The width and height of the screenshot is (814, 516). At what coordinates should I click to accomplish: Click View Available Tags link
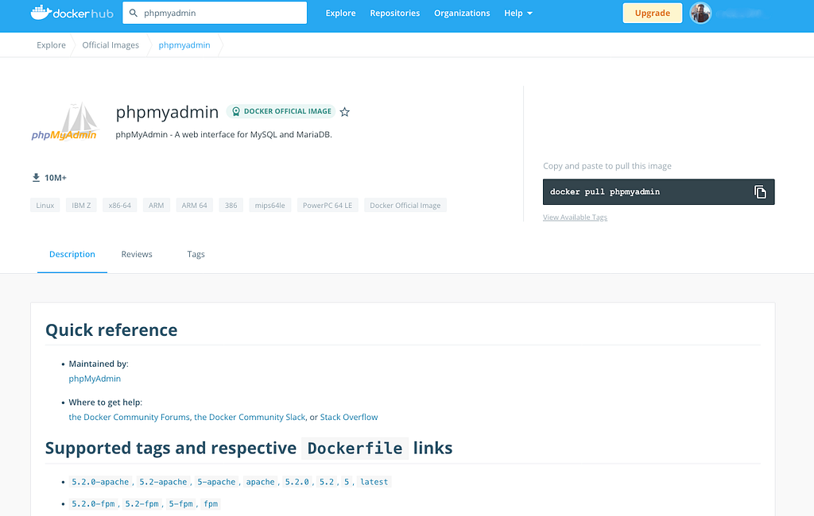pos(575,218)
